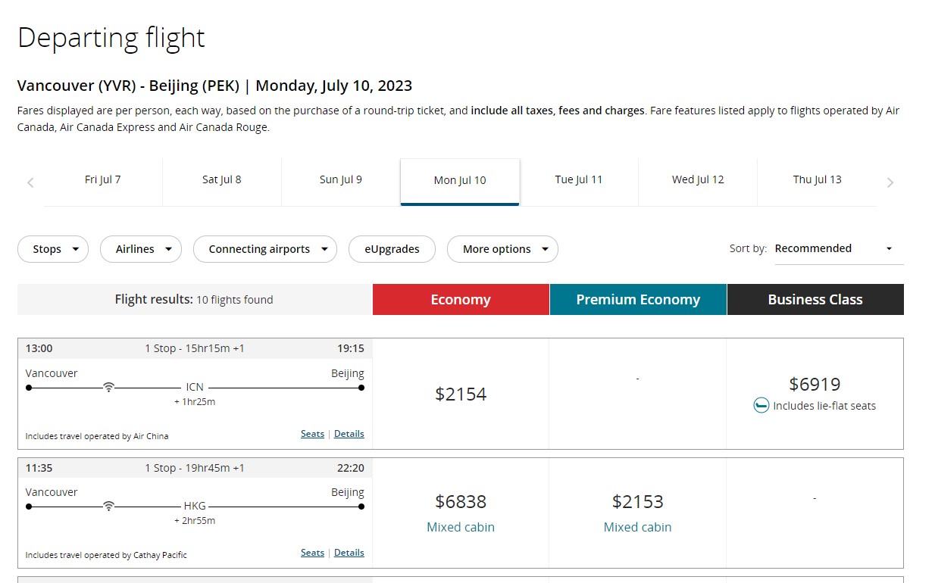
Task: Expand the Airlines filter
Action: click(141, 249)
